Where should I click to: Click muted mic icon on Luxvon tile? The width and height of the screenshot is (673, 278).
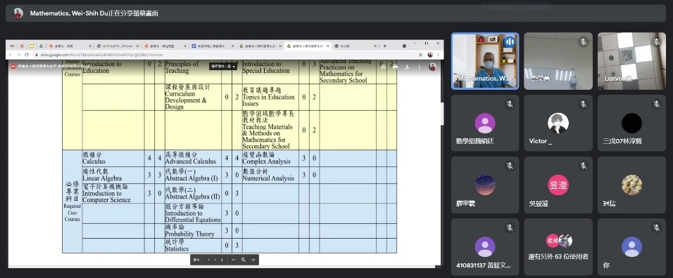click(x=656, y=41)
